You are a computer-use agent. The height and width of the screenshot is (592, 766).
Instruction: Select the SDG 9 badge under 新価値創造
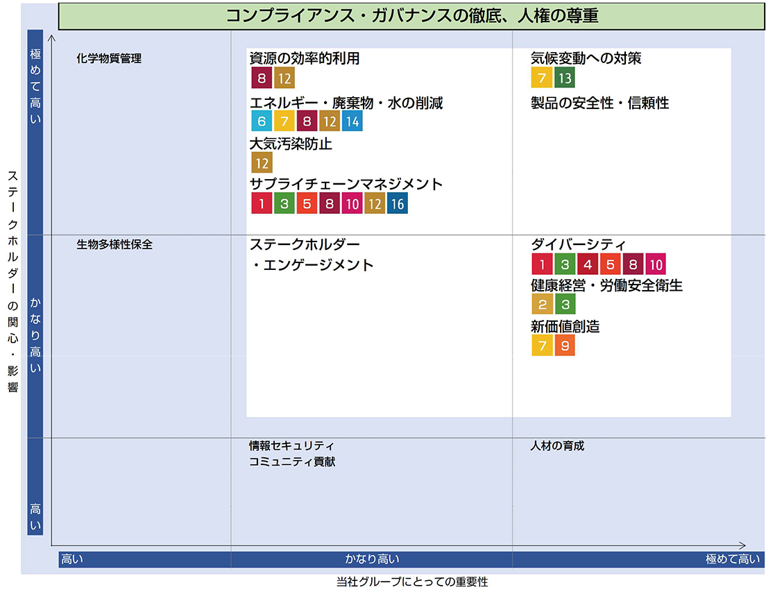pos(565,346)
